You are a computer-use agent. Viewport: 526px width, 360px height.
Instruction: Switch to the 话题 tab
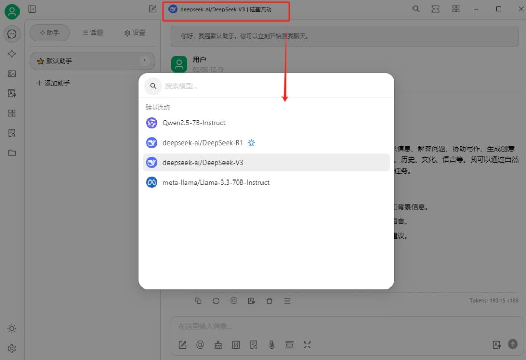click(92, 32)
